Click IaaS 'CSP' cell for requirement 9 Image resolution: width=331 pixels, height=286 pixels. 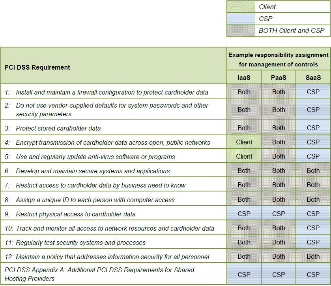coord(244,213)
